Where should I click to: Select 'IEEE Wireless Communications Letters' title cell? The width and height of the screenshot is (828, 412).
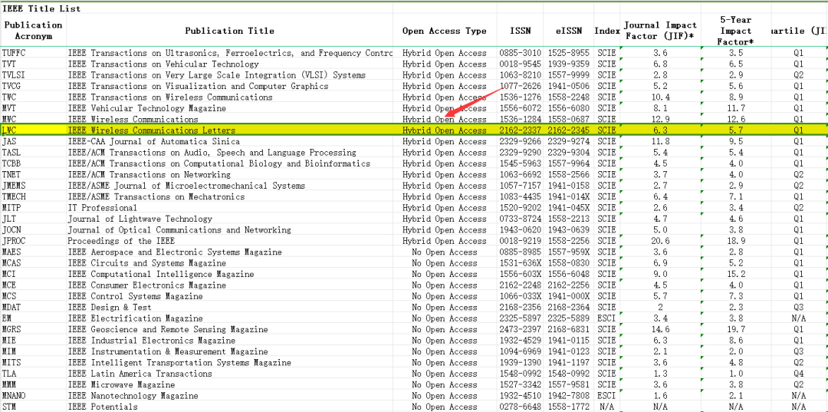pyautogui.click(x=229, y=130)
